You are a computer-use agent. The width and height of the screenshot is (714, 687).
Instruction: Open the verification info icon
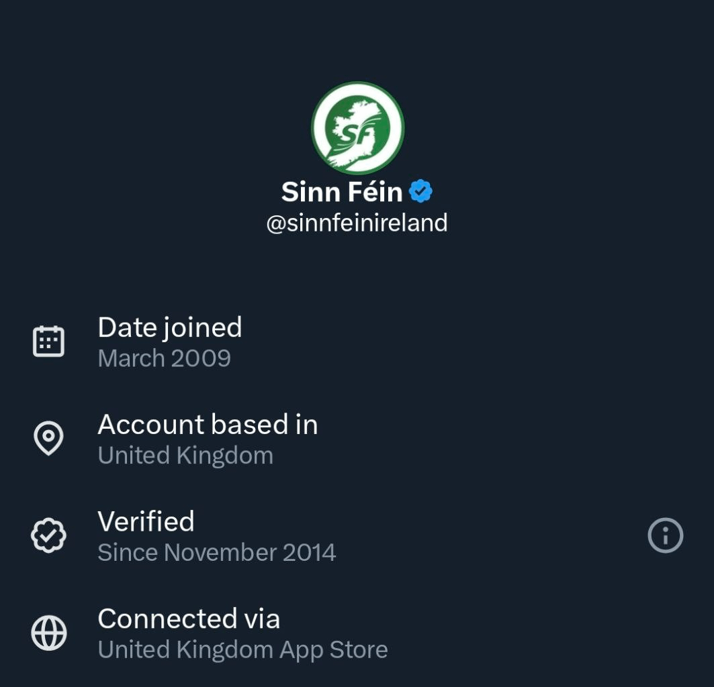pos(665,535)
